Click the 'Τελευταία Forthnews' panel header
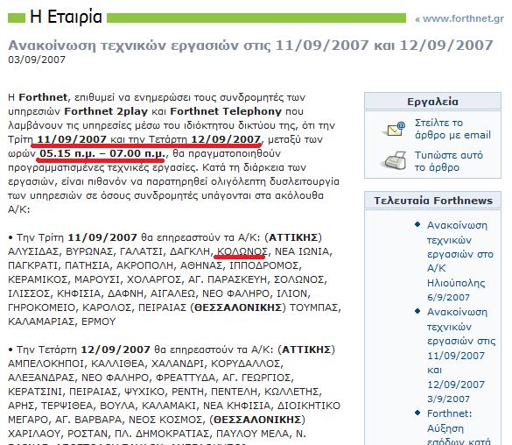Image resolution: width=512 pixels, height=445 pixels. click(432, 201)
